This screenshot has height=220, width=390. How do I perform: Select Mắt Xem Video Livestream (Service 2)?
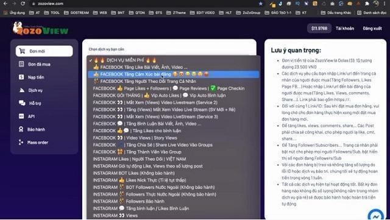(x=173, y=102)
